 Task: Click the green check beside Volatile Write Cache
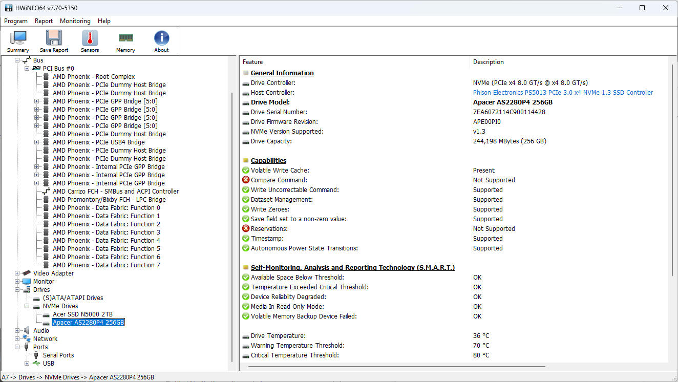(x=246, y=171)
